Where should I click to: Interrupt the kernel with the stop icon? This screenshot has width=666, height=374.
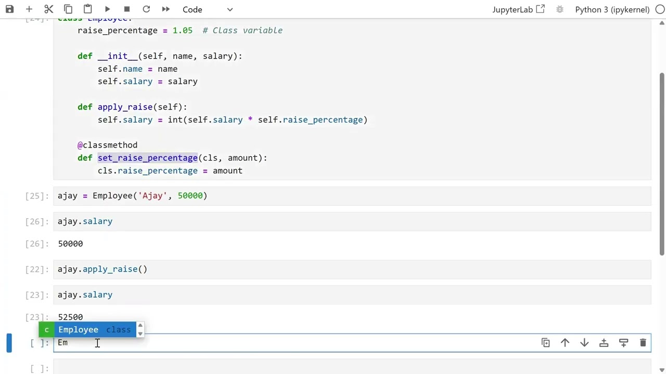[127, 9]
